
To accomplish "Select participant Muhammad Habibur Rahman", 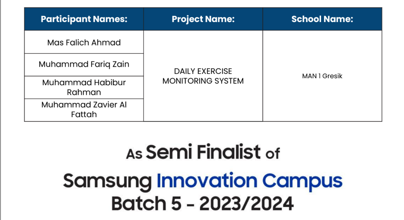I will tap(84, 87).
